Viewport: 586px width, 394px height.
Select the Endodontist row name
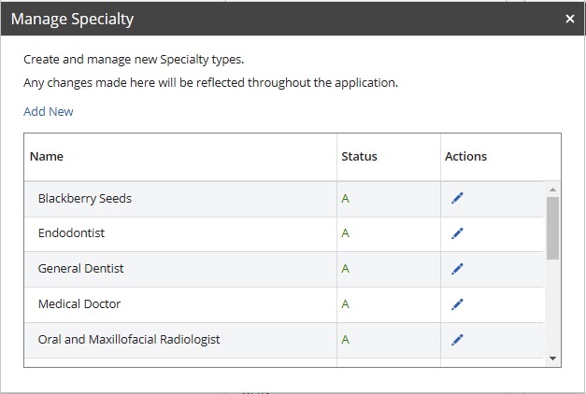[x=73, y=233]
